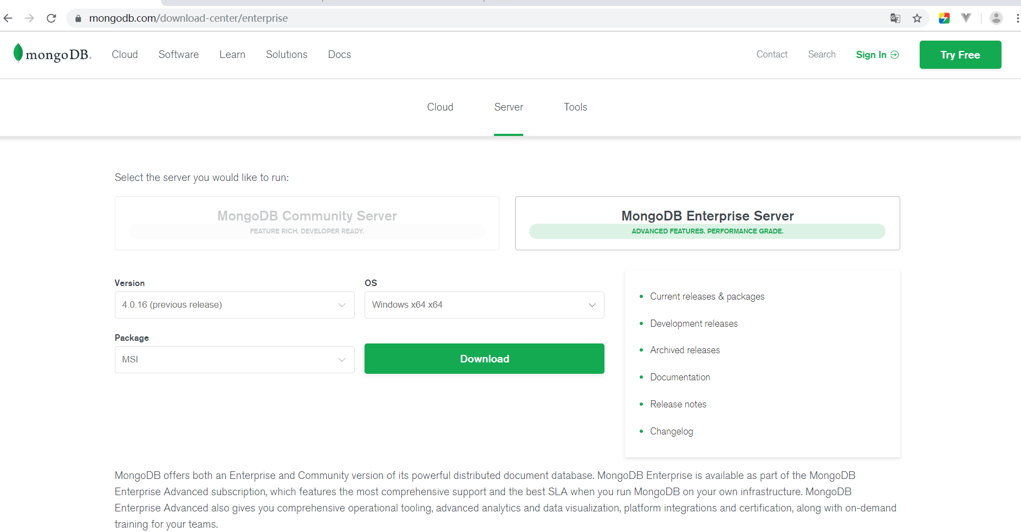Viewport: 1021px width, 532px height.
Task: Click the browser forward arrow
Action: coord(29,18)
